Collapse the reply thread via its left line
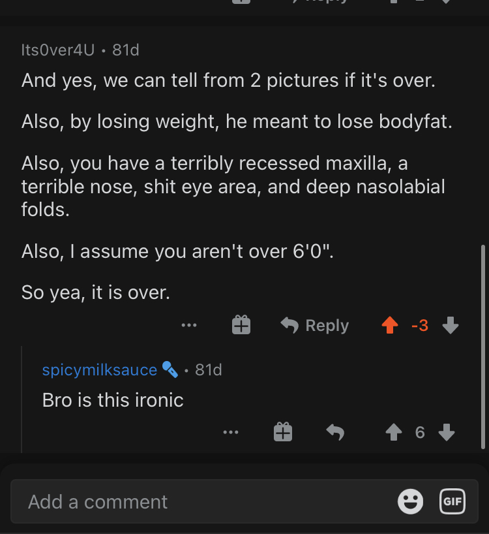 (x=22, y=398)
